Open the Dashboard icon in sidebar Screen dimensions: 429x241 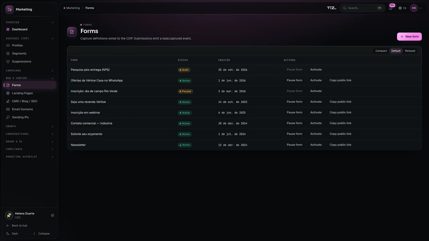8,29
